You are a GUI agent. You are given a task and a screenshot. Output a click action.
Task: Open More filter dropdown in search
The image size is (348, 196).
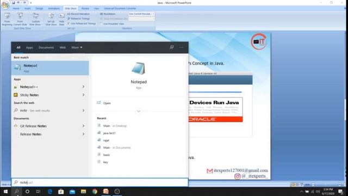click(77, 47)
